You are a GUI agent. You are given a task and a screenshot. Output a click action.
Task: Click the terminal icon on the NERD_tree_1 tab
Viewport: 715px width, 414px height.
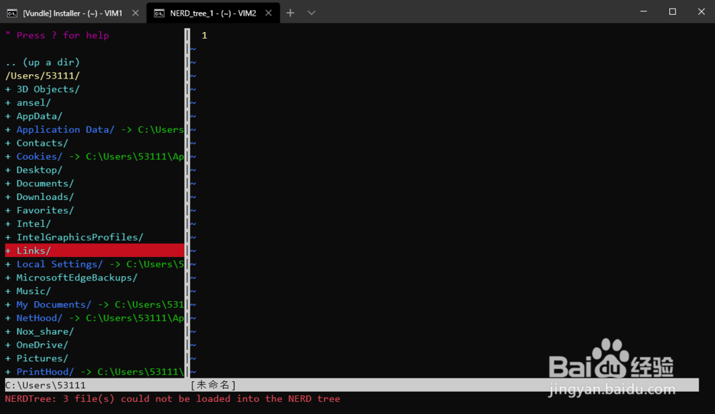(x=159, y=12)
